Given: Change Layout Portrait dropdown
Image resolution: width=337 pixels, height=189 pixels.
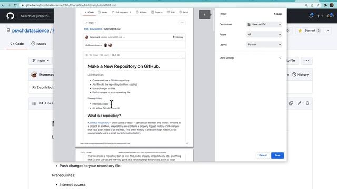Looking at the screenshot, I should tap(264, 44).
